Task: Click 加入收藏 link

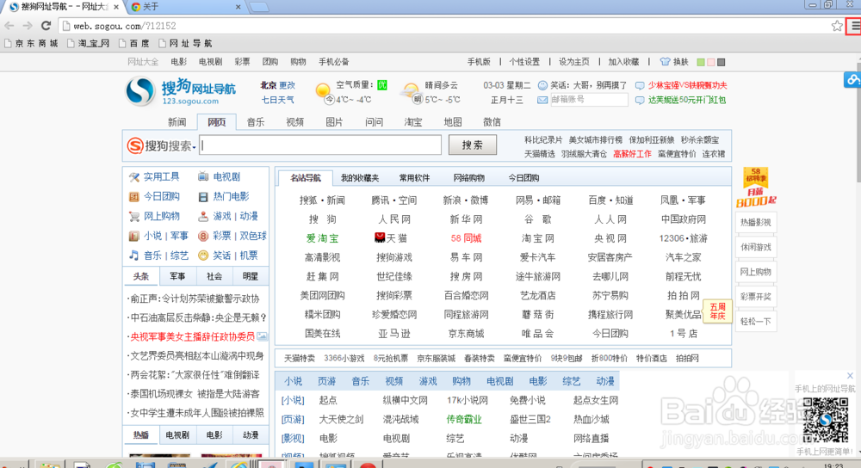Action: (623, 61)
